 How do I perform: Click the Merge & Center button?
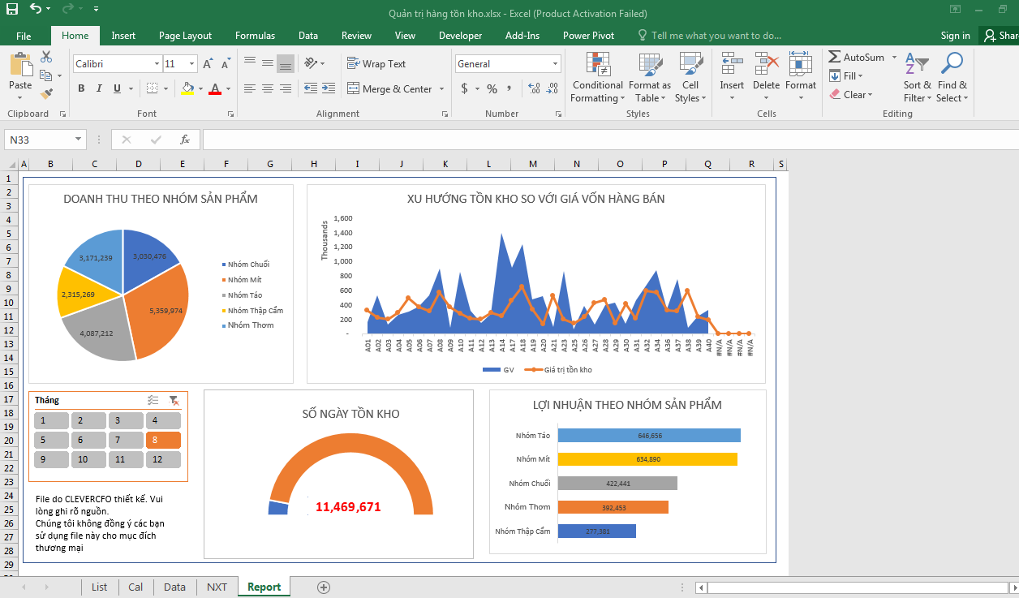tap(391, 88)
